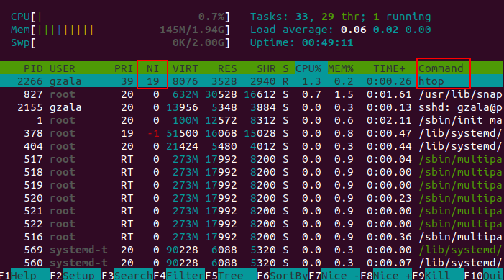This screenshot has height=280, width=504.
Task: Click NI value 19 in htop row
Action: (x=153, y=81)
